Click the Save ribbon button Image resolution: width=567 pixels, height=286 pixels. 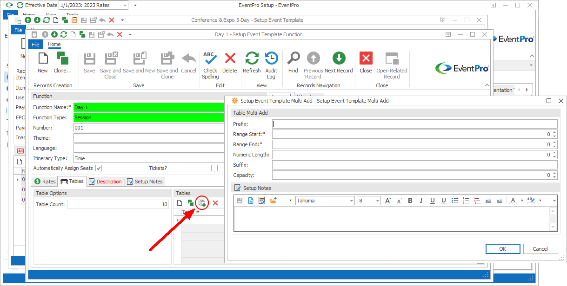click(x=89, y=63)
